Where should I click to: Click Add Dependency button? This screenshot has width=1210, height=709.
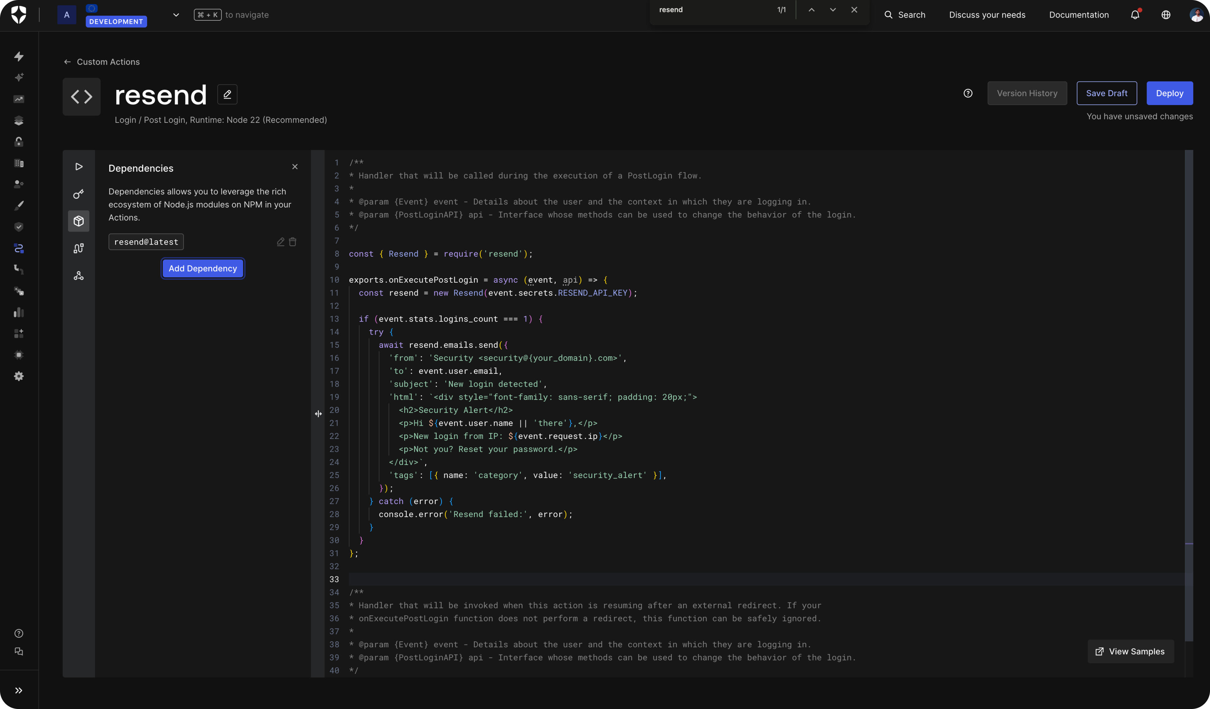point(203,268)
